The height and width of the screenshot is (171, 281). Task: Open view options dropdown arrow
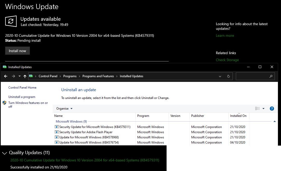coord(263,109)
